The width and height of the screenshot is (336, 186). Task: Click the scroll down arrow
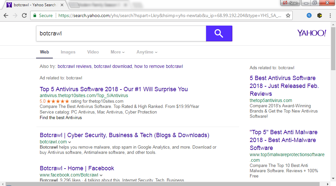click(x=333, y=178)
